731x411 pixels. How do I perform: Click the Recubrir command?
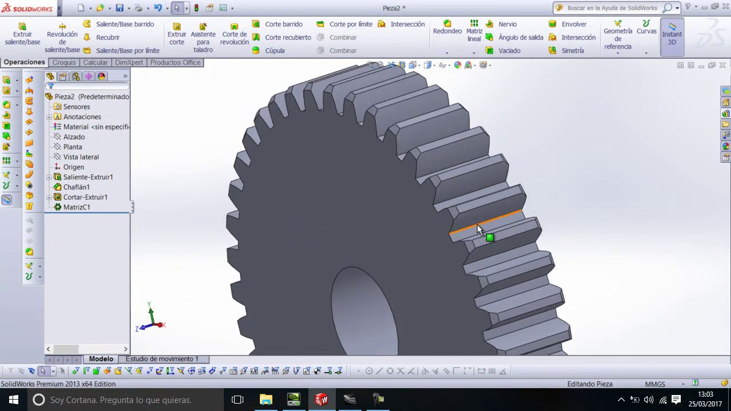(x=102, y=37)
